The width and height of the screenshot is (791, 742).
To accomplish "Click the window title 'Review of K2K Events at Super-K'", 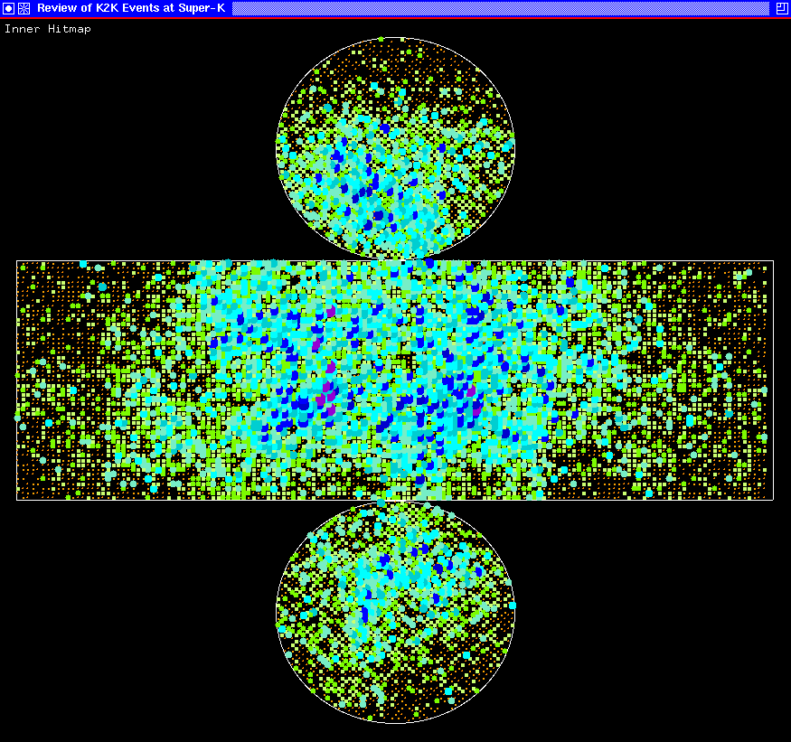I will point(131,8).
